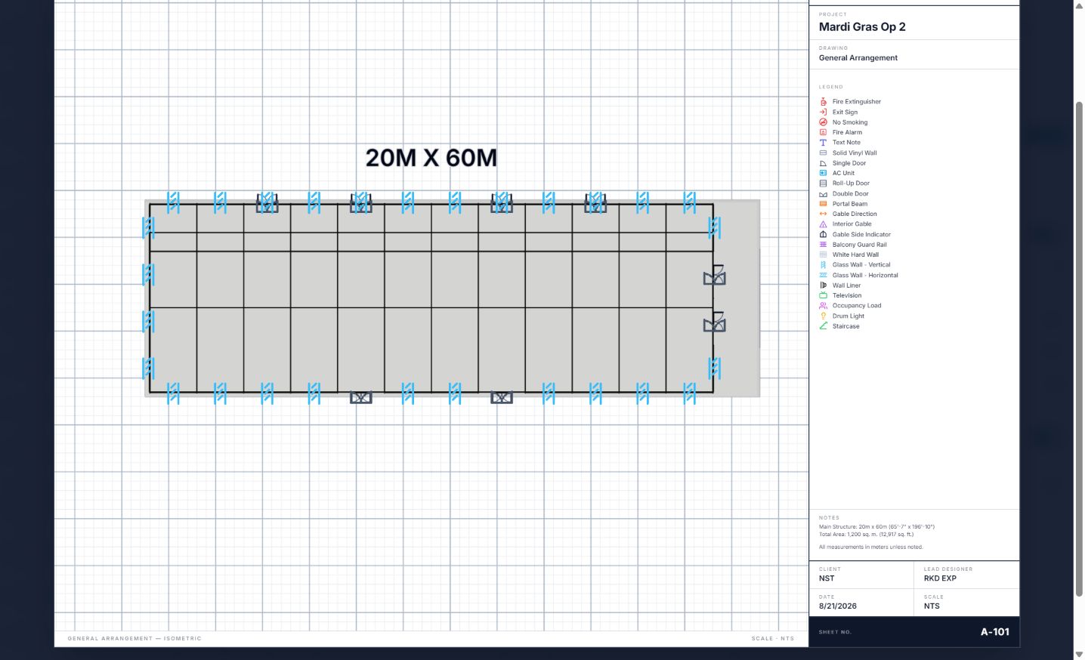This screenshot has width=1085, height=660.
Task: Click the lead designer 'RKD EXP'
Action: (x=940, y=578)
